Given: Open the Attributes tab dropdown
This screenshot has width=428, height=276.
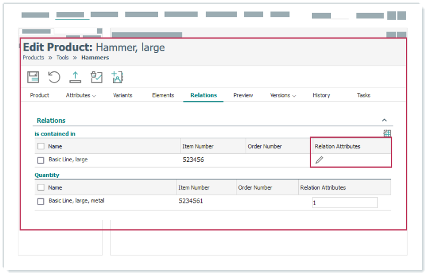Looking at the screenshot, I should click(81, 96).
